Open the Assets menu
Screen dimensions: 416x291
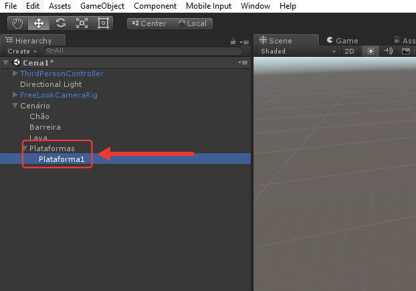[60, 6]
